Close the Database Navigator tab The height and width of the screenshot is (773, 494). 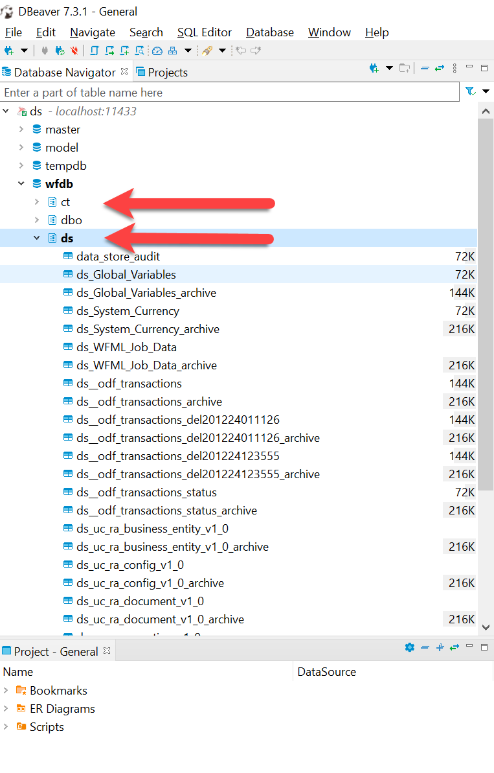point(124,71)
